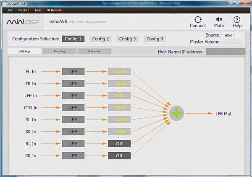
Task: Click the RR In label
Action: 31,156
